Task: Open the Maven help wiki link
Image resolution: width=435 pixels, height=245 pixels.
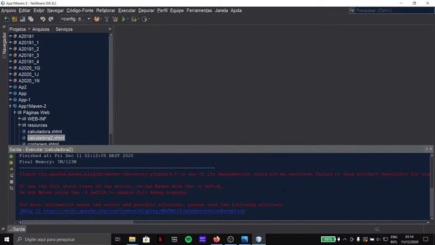Action: coord(132,211)
